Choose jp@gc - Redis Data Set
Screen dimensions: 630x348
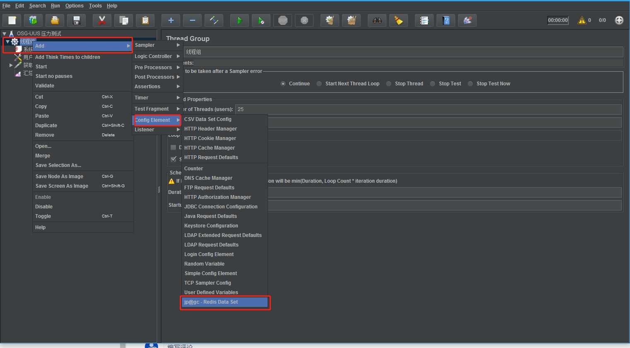coord(225,302)
